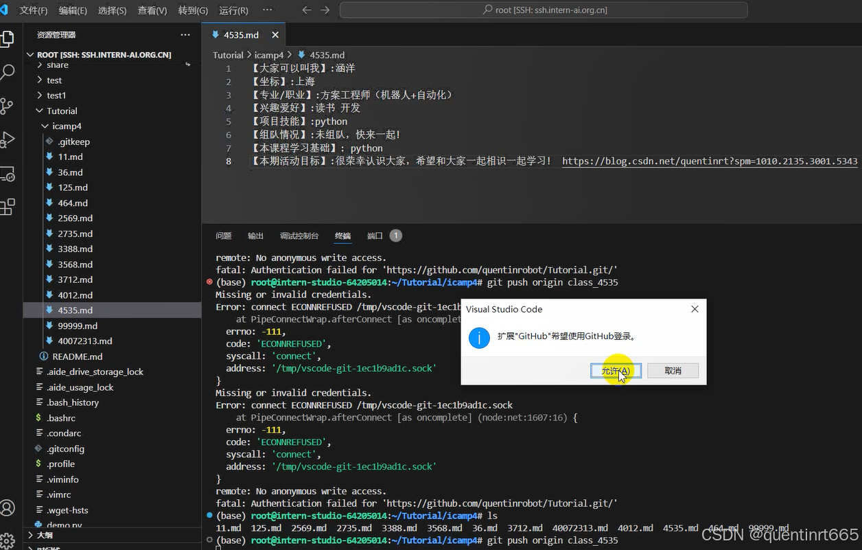Open the blog.csdn.net link in editor
Viewport: 862px width, 550px height.
(710, 161)
